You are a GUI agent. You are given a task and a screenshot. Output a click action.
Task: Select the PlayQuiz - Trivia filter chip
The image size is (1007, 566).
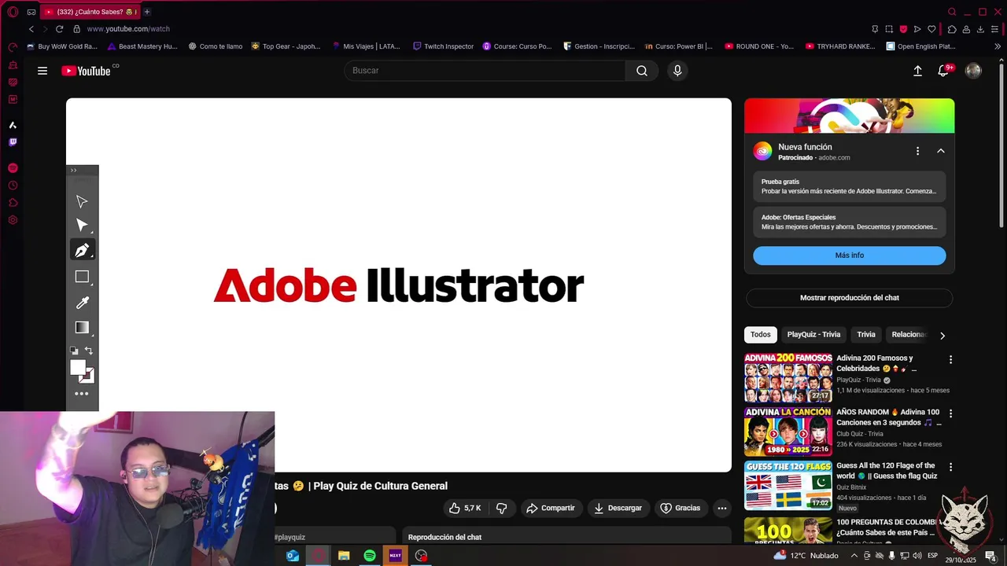[x=813, y=335]
